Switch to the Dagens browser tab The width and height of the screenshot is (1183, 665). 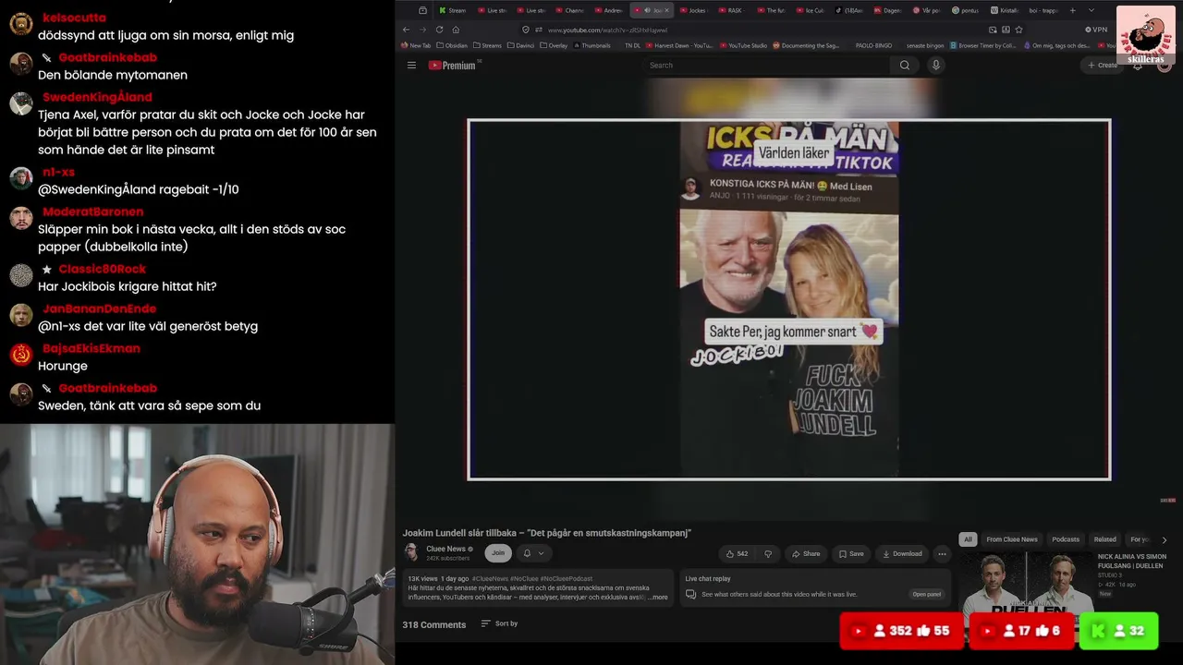coord(887,10)
